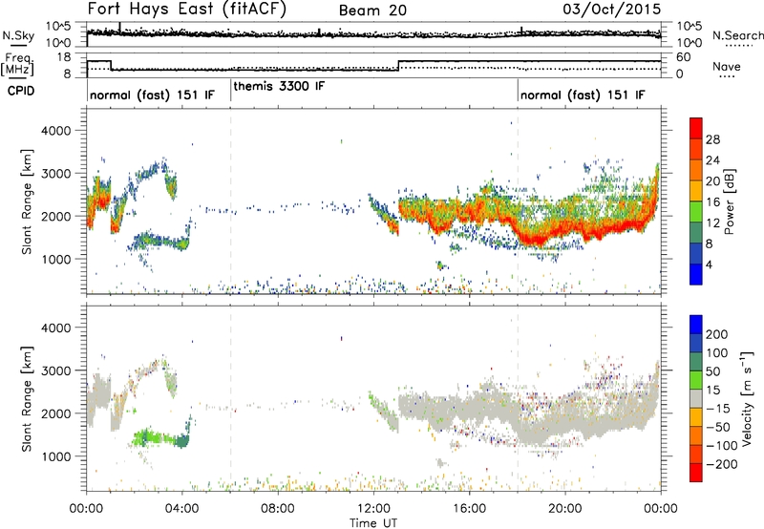Screen dimensions: 764x529
Task: Select the '-50' value on Velocity color bar
Action: click(718, 427)
